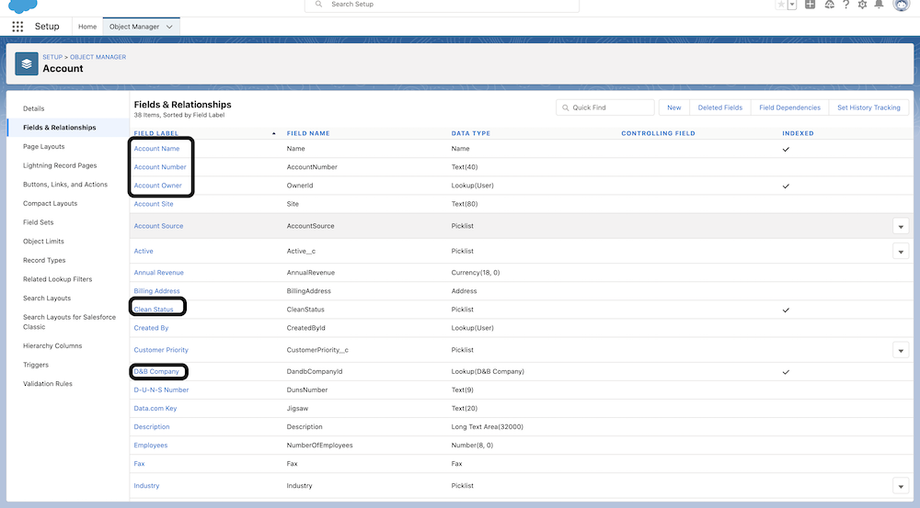Open the Description field
Viewport: 920px width, 508px height.
[152, 427]
